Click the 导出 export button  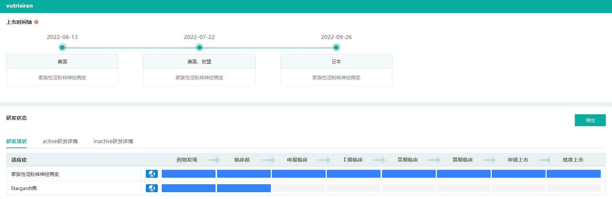(590, 120)
